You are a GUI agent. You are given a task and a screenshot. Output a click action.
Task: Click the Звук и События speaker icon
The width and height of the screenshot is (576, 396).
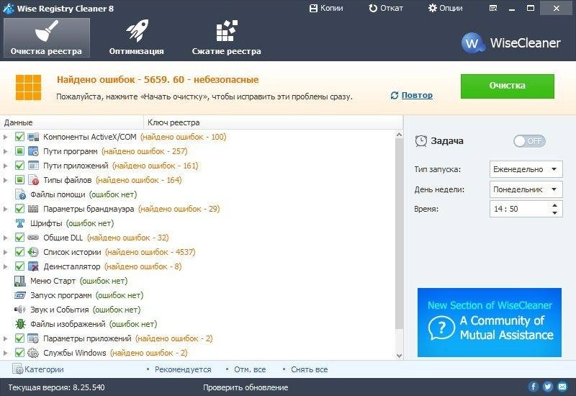[x=19, y=310]
